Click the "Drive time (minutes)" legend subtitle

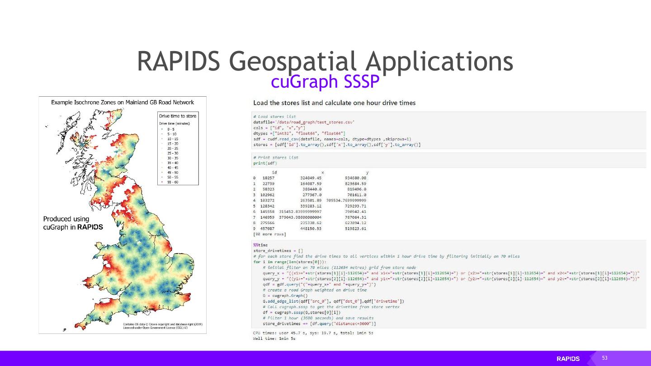tap(175, 123)
